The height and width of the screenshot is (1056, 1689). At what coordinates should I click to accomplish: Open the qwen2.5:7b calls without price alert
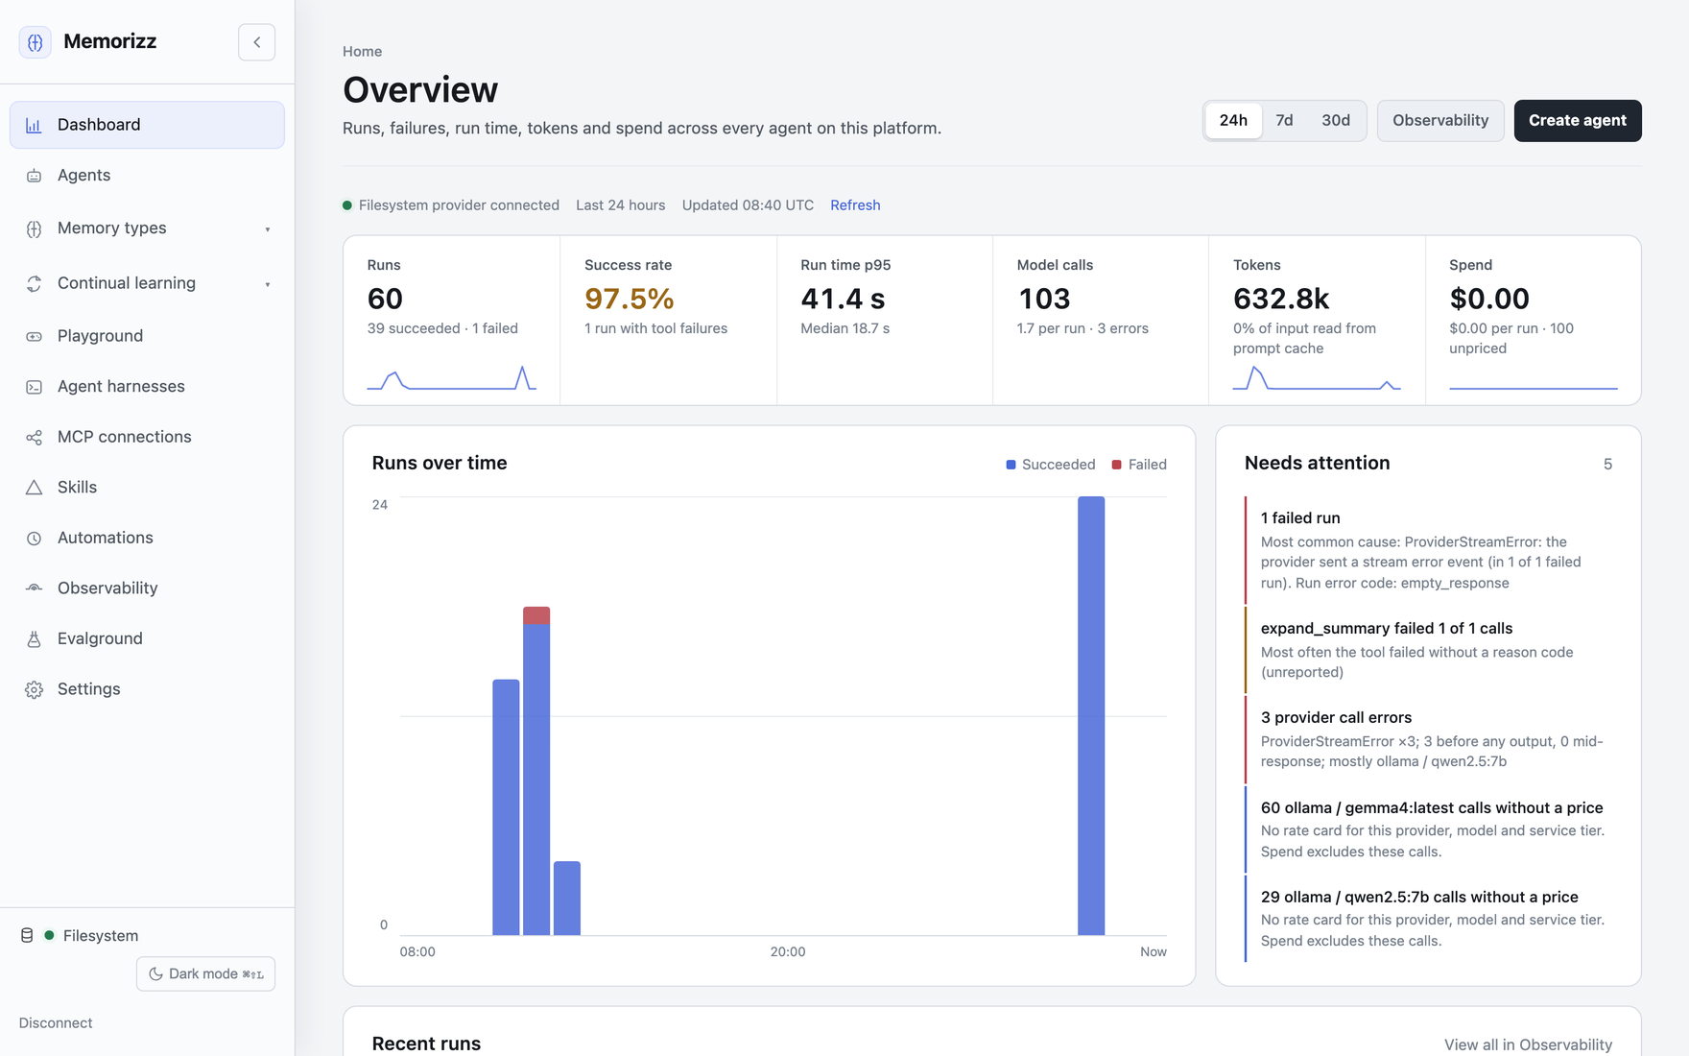(x=1428, y=919)
